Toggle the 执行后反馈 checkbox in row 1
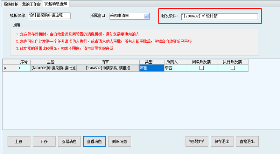The image size is (280, 154). click(x=233, y=68)
